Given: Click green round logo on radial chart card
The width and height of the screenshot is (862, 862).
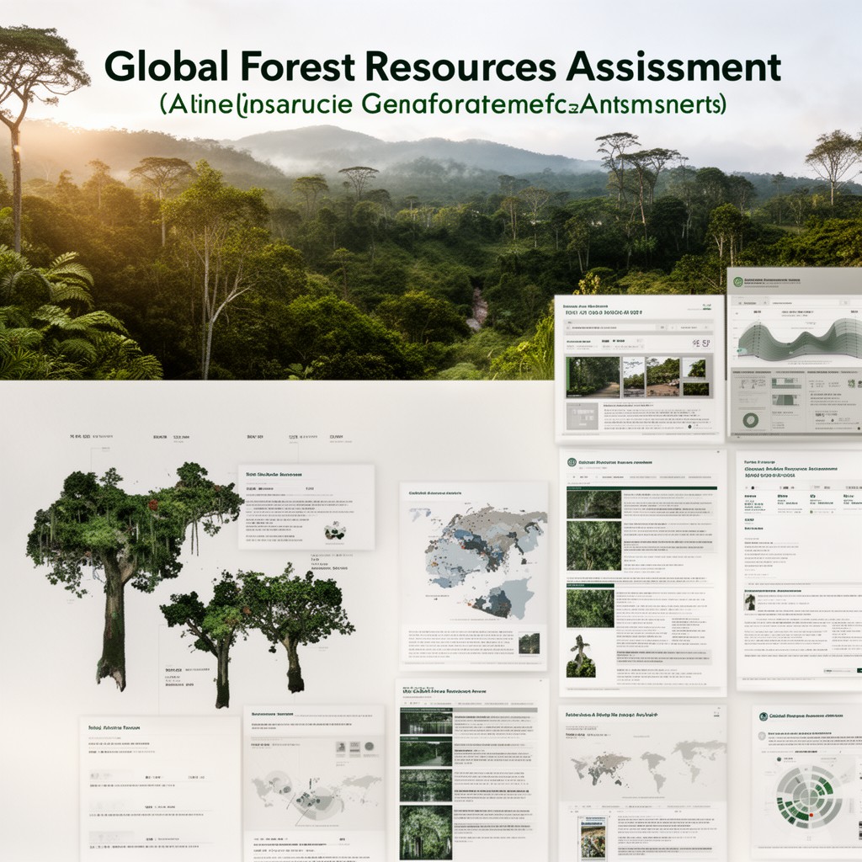Looking at the screenshot, I should point(763,716).
